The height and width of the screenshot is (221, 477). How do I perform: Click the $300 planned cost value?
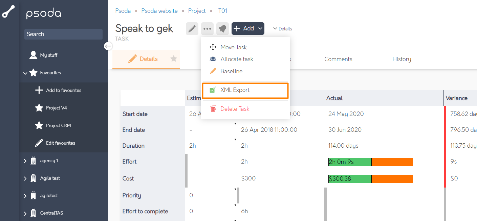248,178
